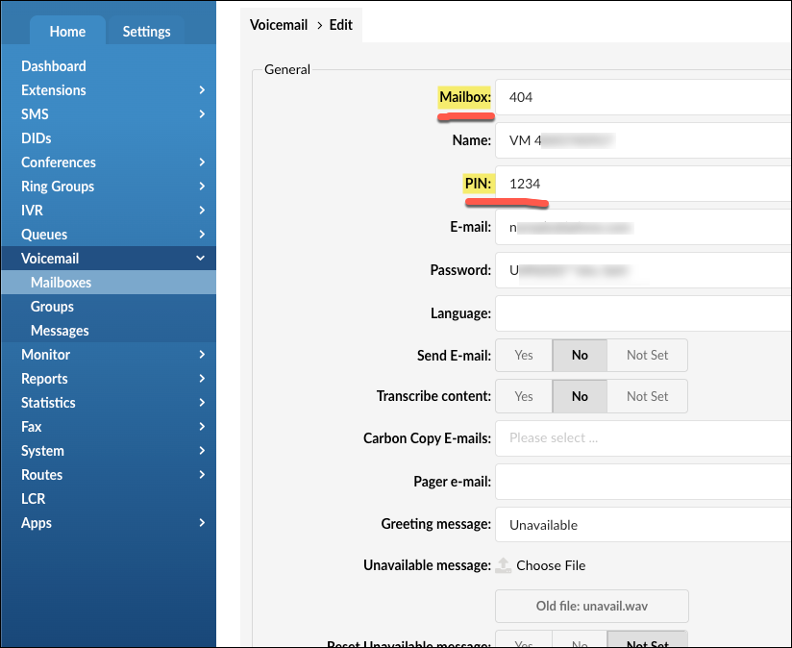Screen dimensions: 792x648
Task: Set Send E-mail to Not Set
Action: (647, 355)
